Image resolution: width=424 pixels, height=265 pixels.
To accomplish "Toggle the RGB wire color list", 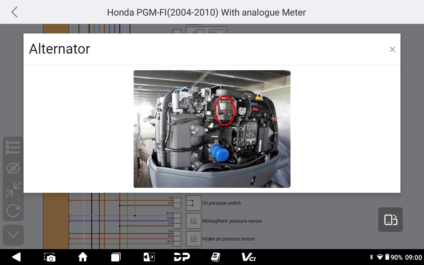I will 13,147.
